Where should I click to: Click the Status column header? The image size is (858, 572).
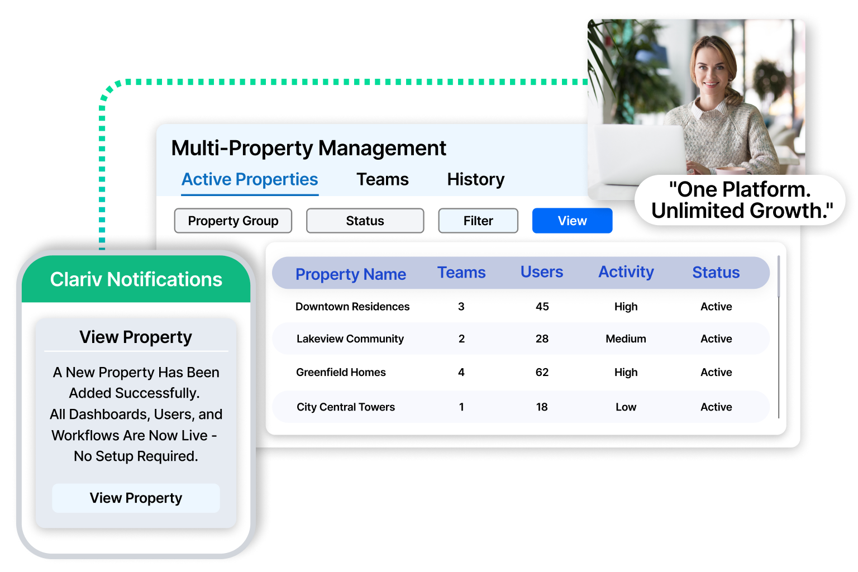tap(716, 273)
